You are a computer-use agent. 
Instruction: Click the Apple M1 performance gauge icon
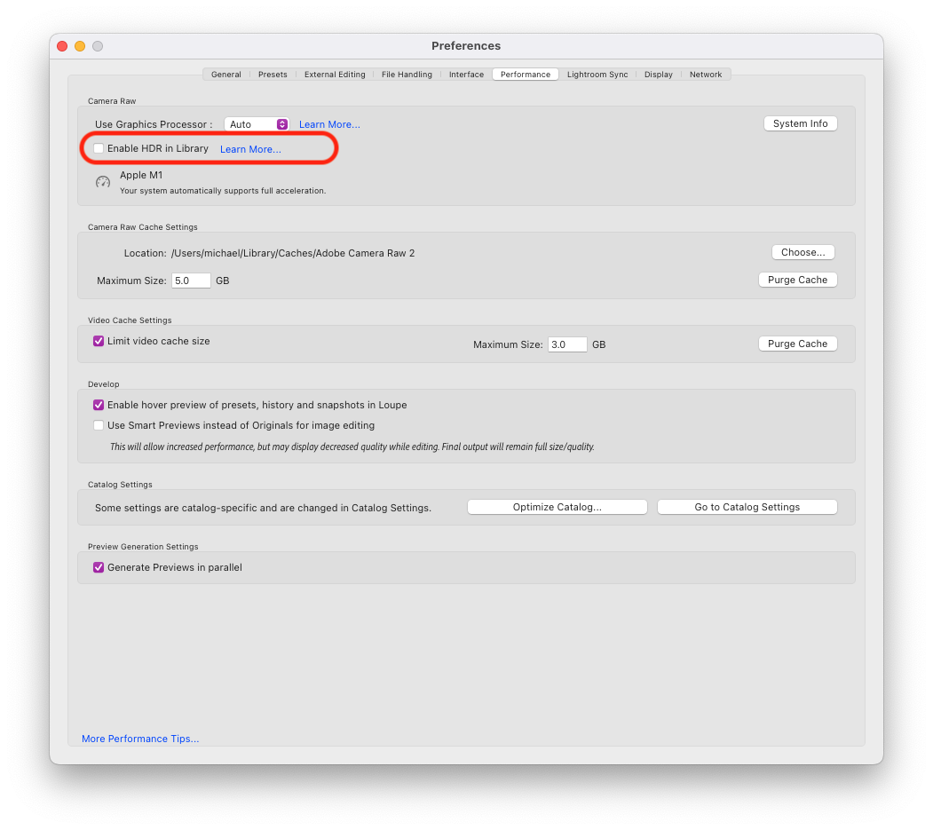click(x=103, y=181)
